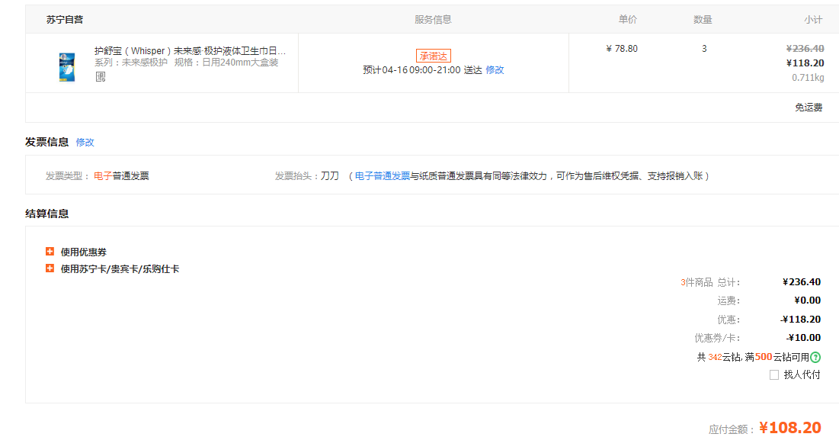Screen dimensions: 839x437
Task: Click the 找人代付 label text
Action: click(x=802, y=374)
